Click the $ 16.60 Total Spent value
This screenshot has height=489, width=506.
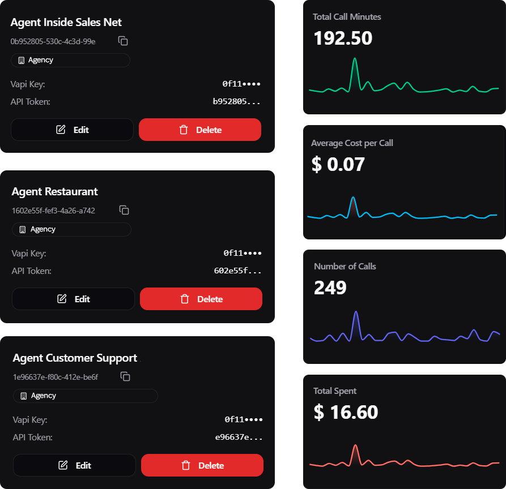[x=346, y=412]
